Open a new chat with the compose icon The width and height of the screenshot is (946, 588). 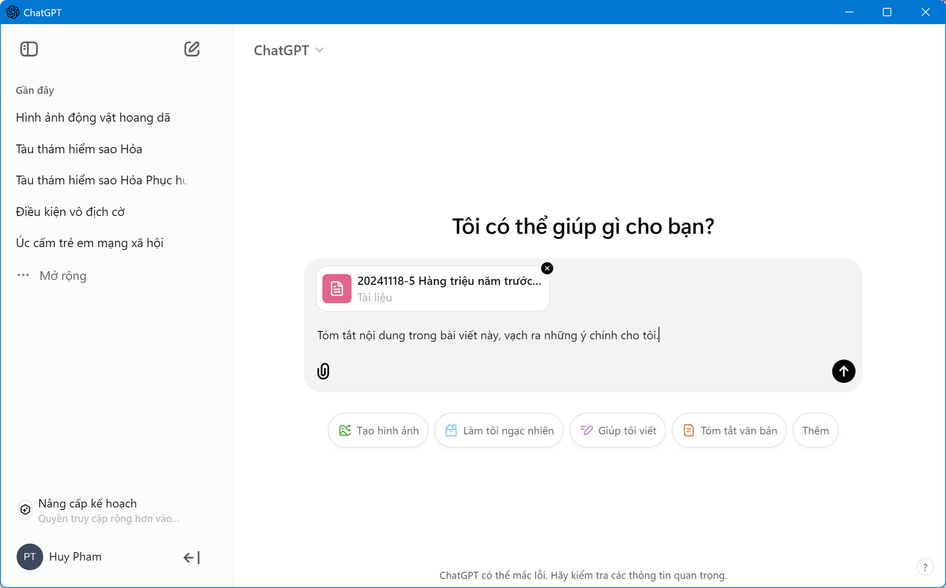(192, 49)
